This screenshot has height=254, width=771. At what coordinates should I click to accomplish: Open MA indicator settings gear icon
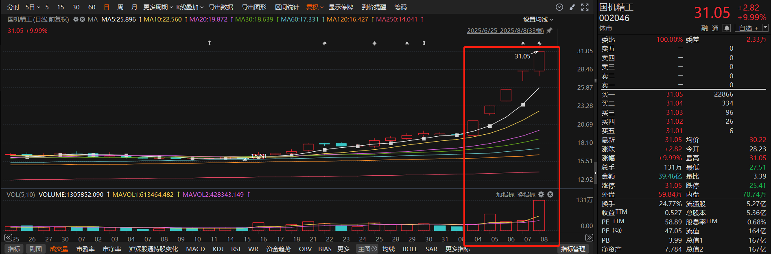(x=76, y=19)
